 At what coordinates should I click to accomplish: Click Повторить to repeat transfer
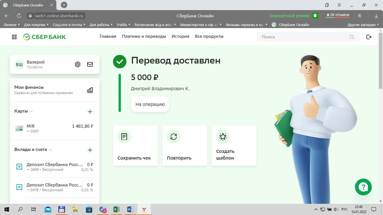click(185, 146)
